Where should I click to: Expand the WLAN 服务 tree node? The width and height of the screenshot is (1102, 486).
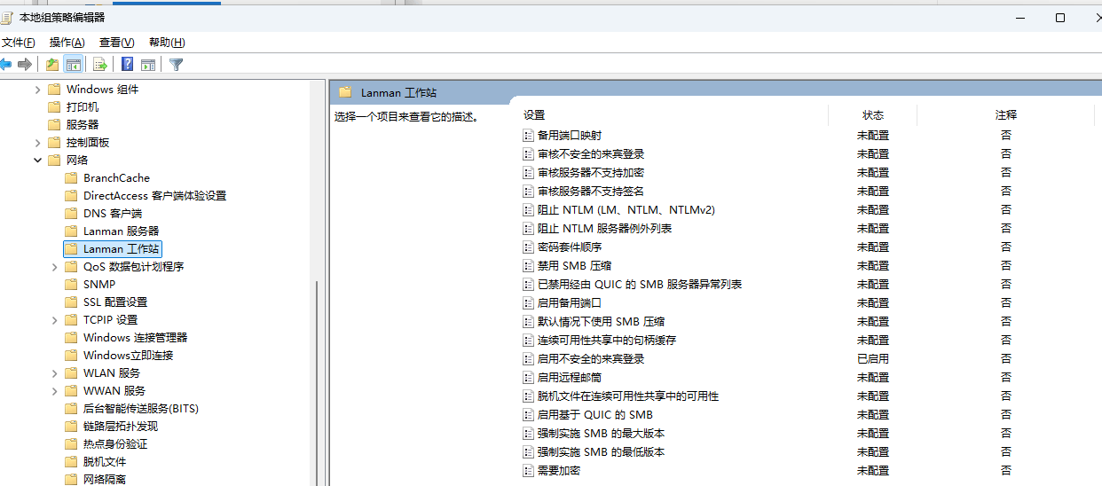54,373
